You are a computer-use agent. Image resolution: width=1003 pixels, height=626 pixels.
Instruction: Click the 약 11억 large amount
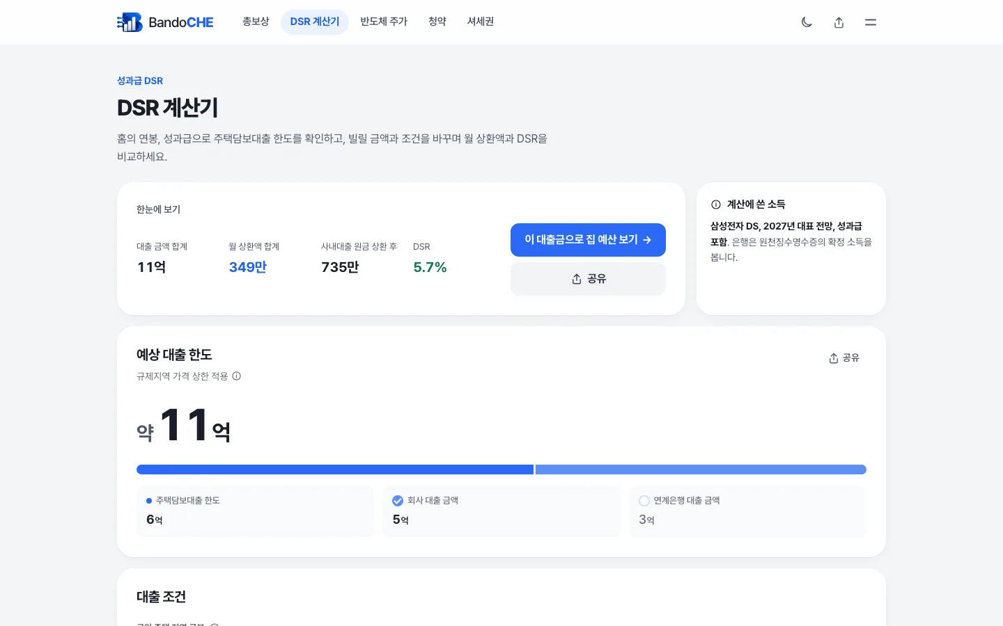click(x=184, y=426)
